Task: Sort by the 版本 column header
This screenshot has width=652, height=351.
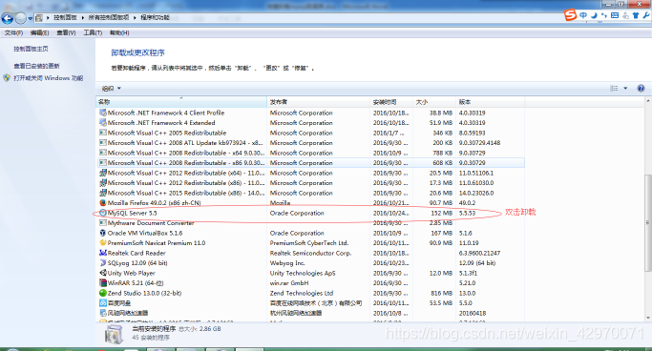Action: (x=491, y=102)
